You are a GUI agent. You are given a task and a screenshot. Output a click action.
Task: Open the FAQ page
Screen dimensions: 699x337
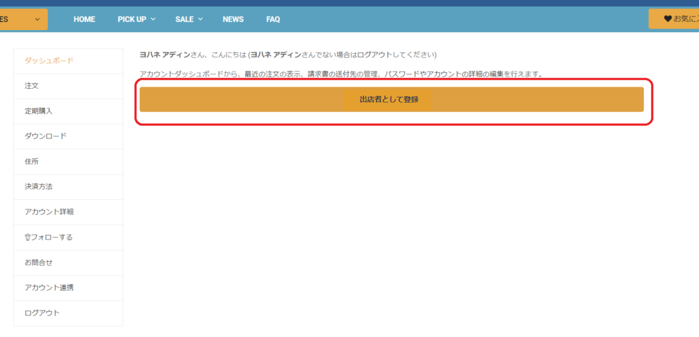tap(273, 19)
